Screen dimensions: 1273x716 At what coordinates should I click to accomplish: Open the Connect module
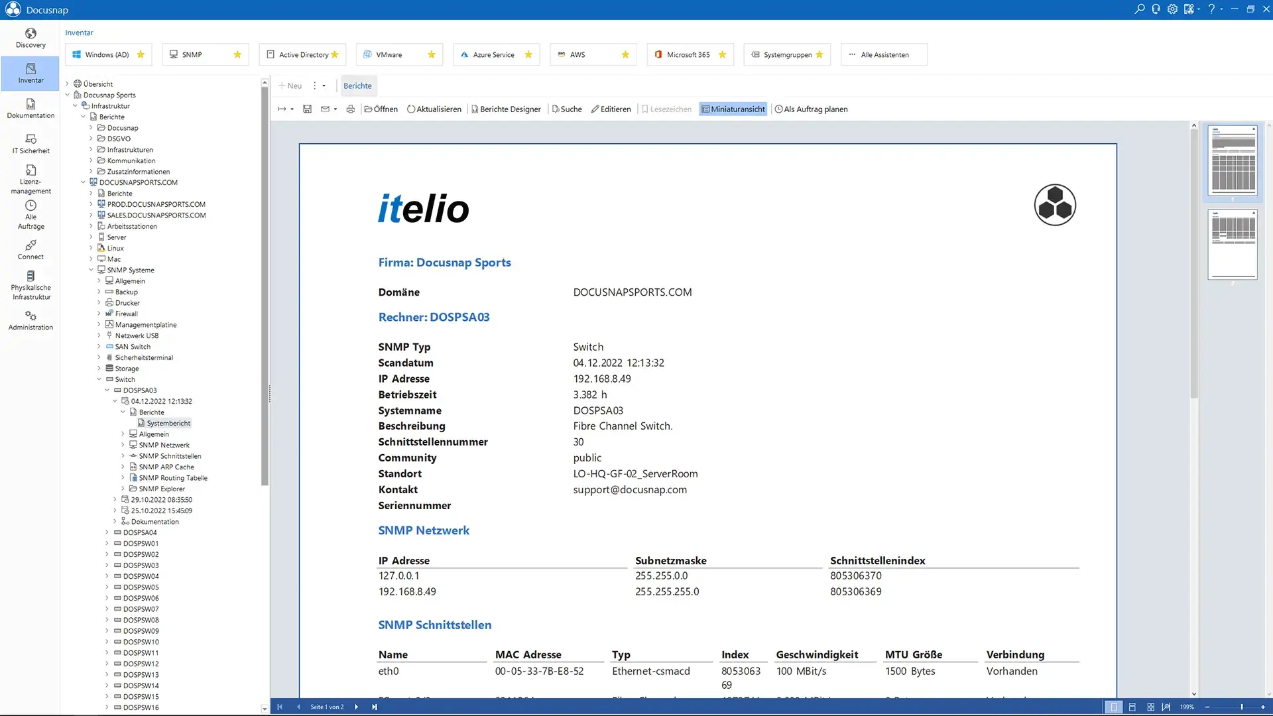[30, 250]
